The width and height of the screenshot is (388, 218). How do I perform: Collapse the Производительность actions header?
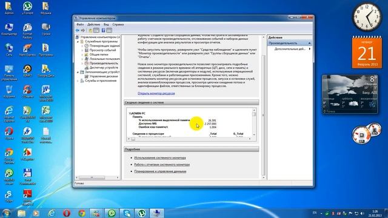309,43
